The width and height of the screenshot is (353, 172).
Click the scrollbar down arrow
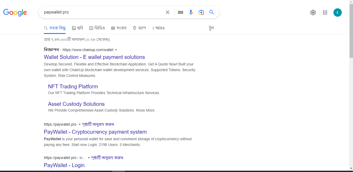[x=351, y=168]
